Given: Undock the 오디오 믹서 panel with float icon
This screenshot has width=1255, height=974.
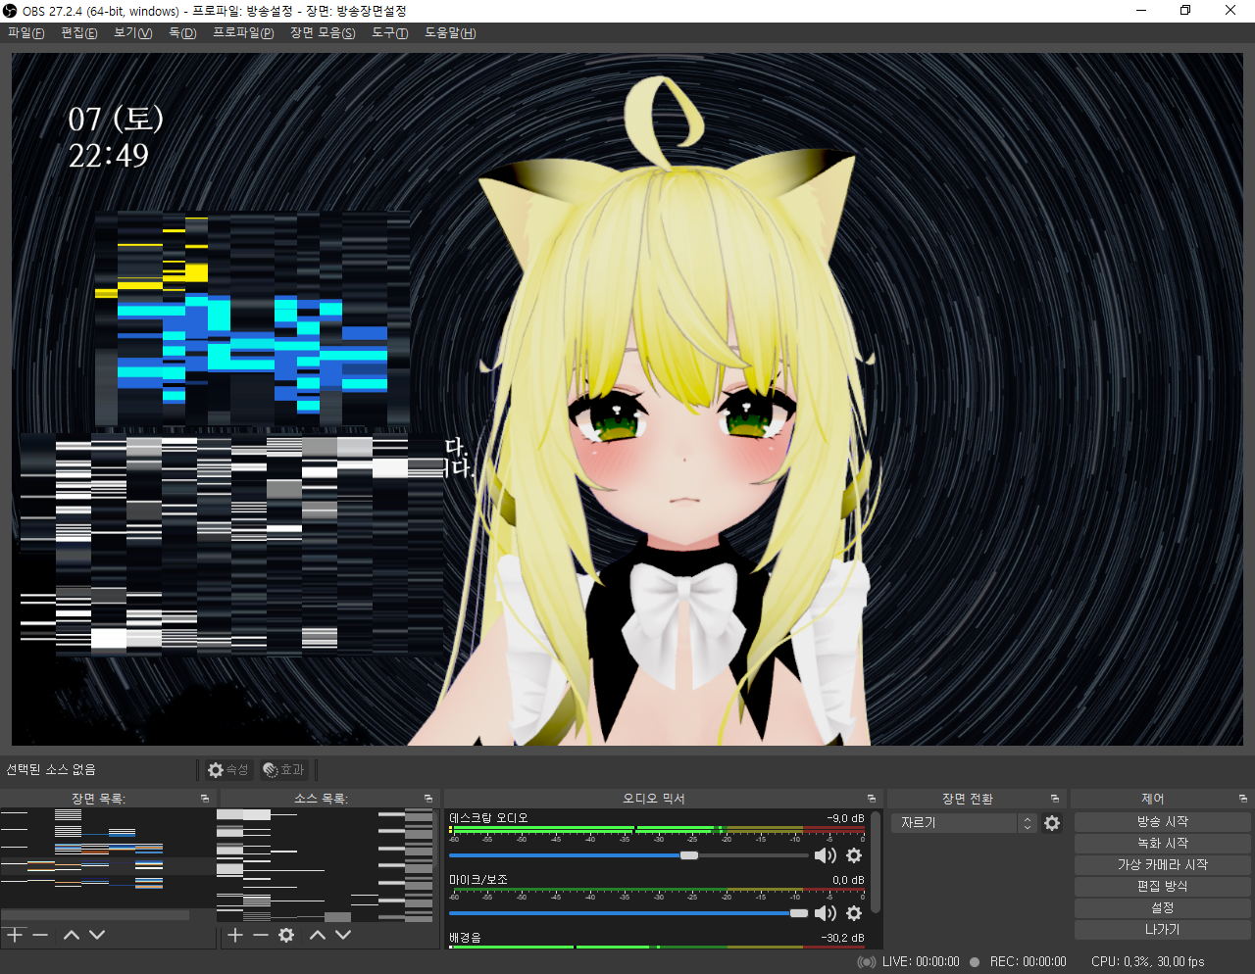Looking at the screenshot, I should pos(872,799).
